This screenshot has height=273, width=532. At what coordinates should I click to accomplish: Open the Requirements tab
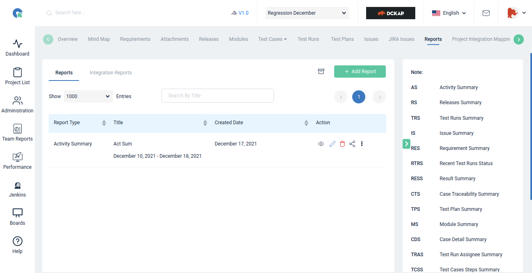pos(135,39)
